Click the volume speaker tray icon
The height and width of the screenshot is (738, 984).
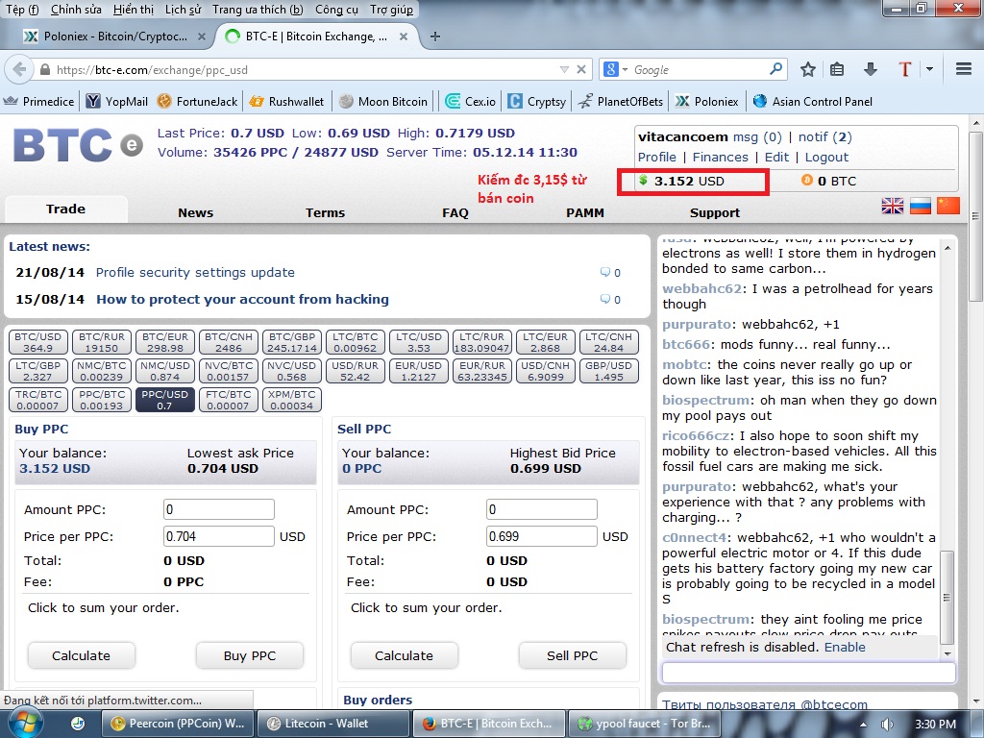[887, 725]
